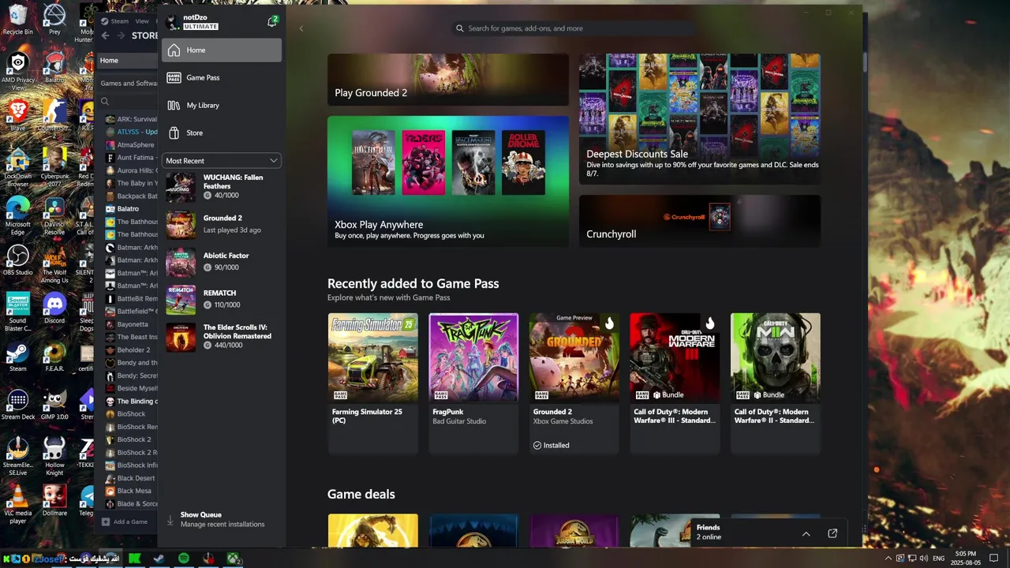Open the Xbox Play Anywhere banner
1010x568 pixels.
pyautogui.click(x=447, y=181)
